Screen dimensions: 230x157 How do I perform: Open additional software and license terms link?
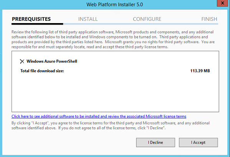click(x=99, y=117)
